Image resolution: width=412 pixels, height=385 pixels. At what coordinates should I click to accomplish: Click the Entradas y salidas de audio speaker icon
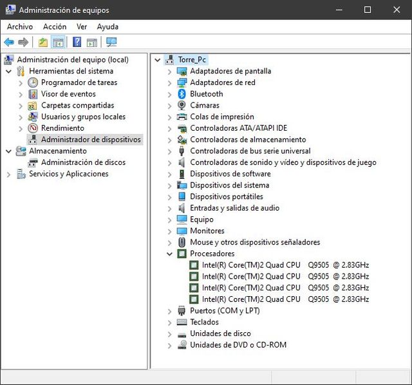(x=182, y=208)
